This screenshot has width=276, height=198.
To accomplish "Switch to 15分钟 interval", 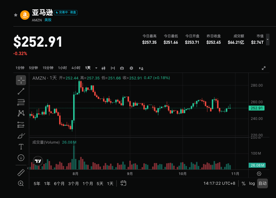I will click(48, 68).
